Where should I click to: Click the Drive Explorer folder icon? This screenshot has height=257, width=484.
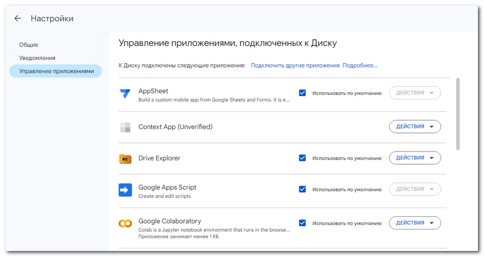click(x=125, y=159)
